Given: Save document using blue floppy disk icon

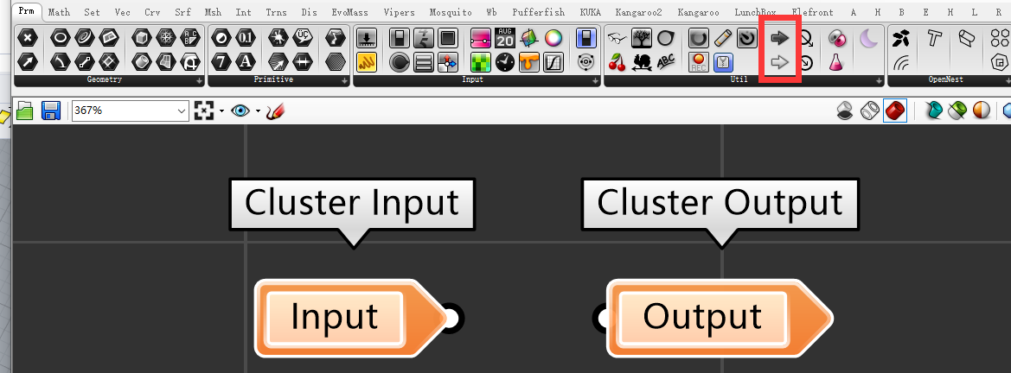Looking at the screenshot, I should coord(50,111).
